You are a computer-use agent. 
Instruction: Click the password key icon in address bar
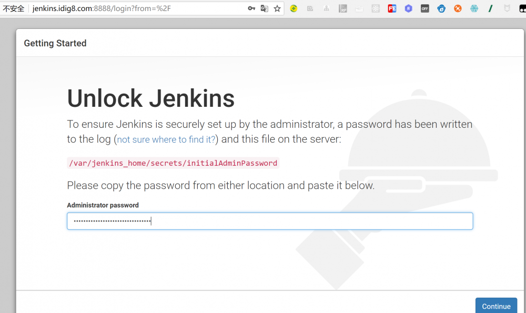252,8
